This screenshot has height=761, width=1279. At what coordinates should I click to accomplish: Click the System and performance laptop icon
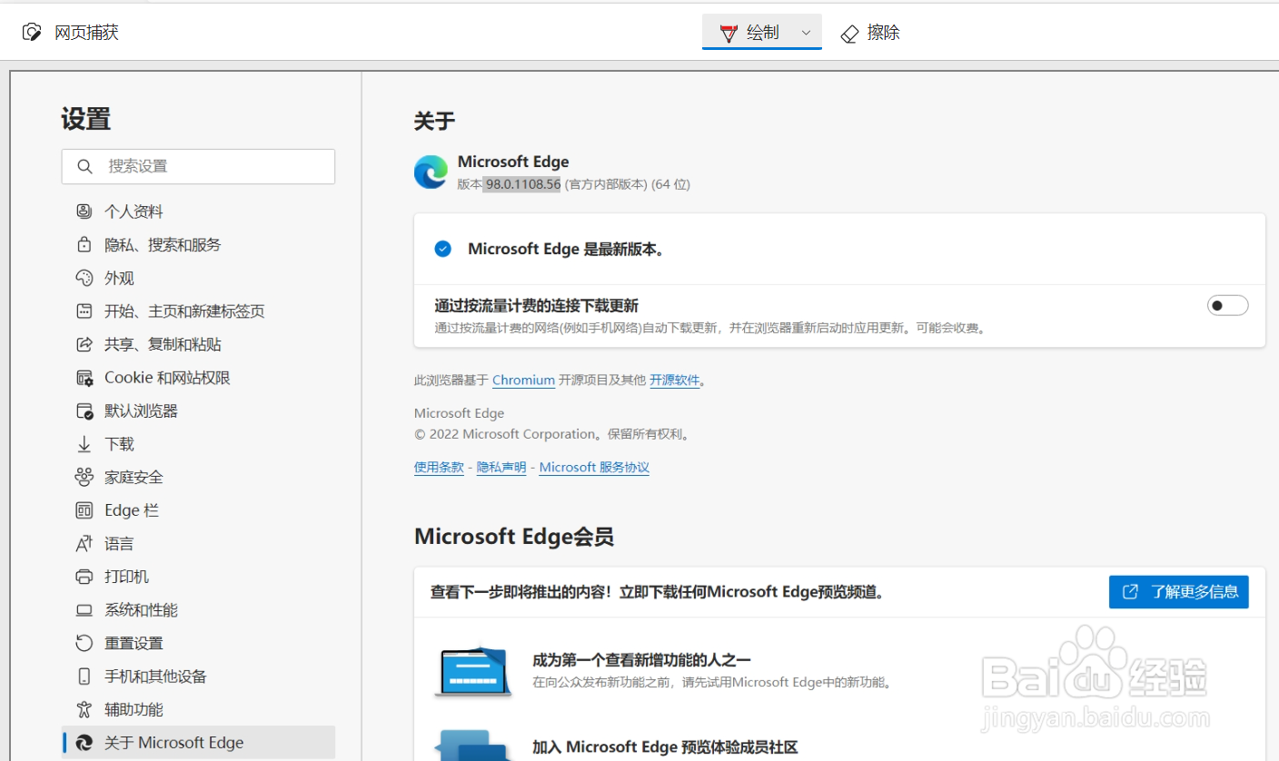(x=84, y=610)
